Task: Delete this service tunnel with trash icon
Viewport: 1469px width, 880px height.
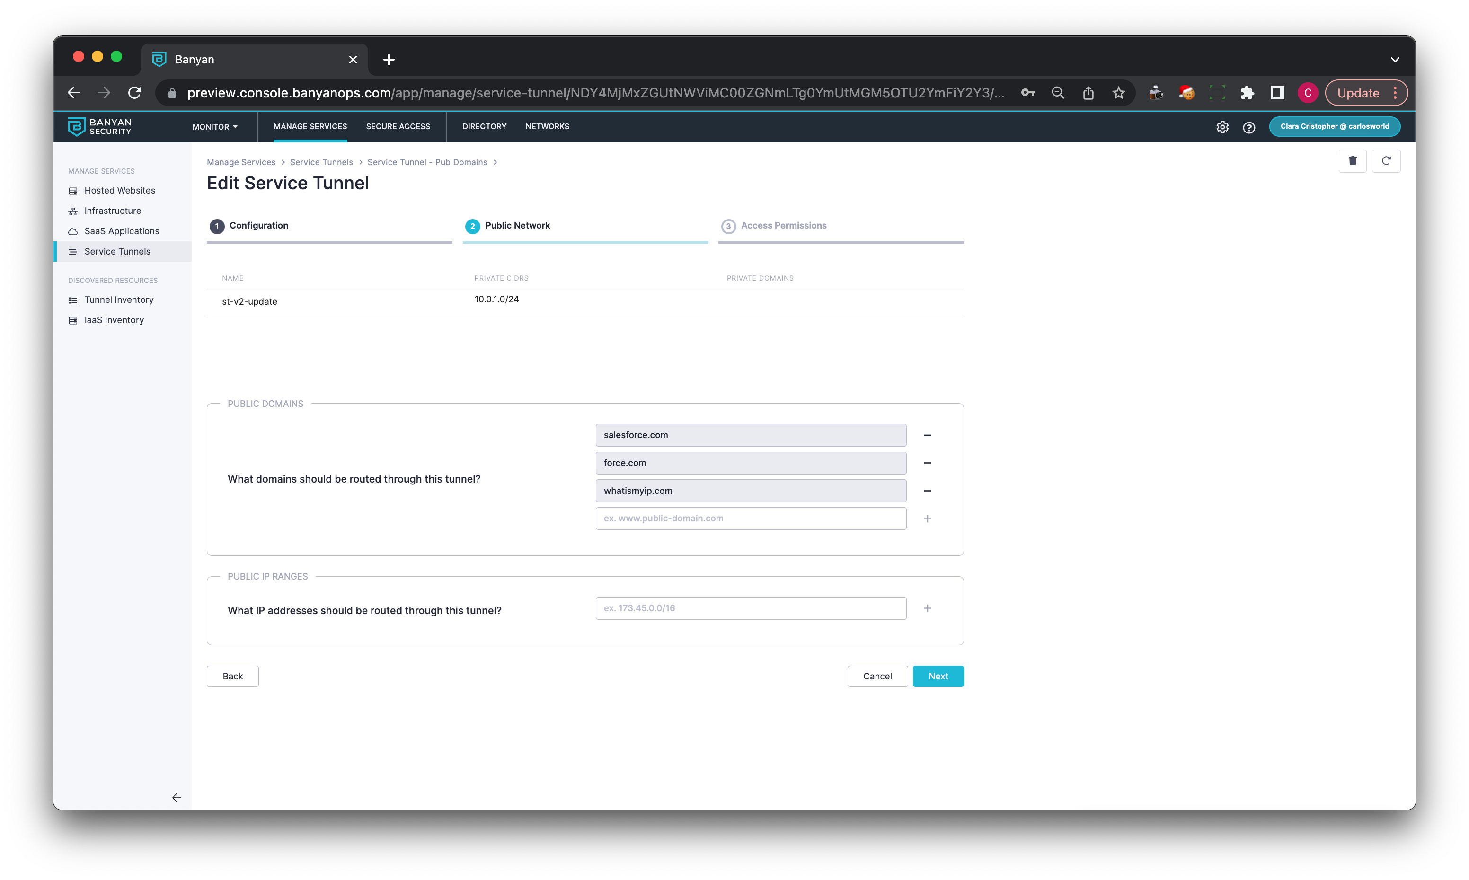Action: (1352, 161)
